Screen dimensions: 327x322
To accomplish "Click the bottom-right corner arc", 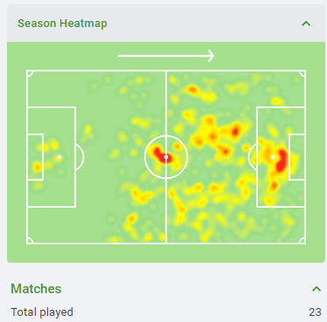I will tap(303, 240).
